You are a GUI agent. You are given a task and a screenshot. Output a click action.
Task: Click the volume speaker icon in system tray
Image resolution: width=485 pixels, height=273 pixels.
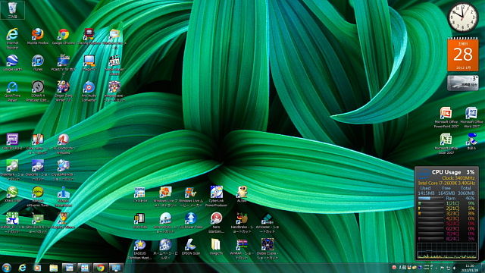coord(455,268)
